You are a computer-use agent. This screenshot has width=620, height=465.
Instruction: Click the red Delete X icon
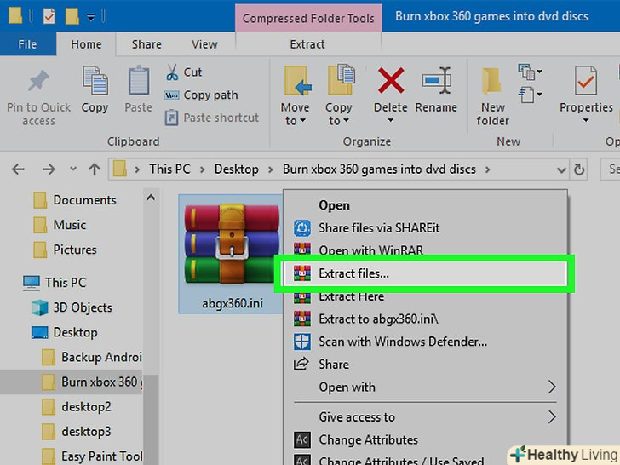[391, 80]
